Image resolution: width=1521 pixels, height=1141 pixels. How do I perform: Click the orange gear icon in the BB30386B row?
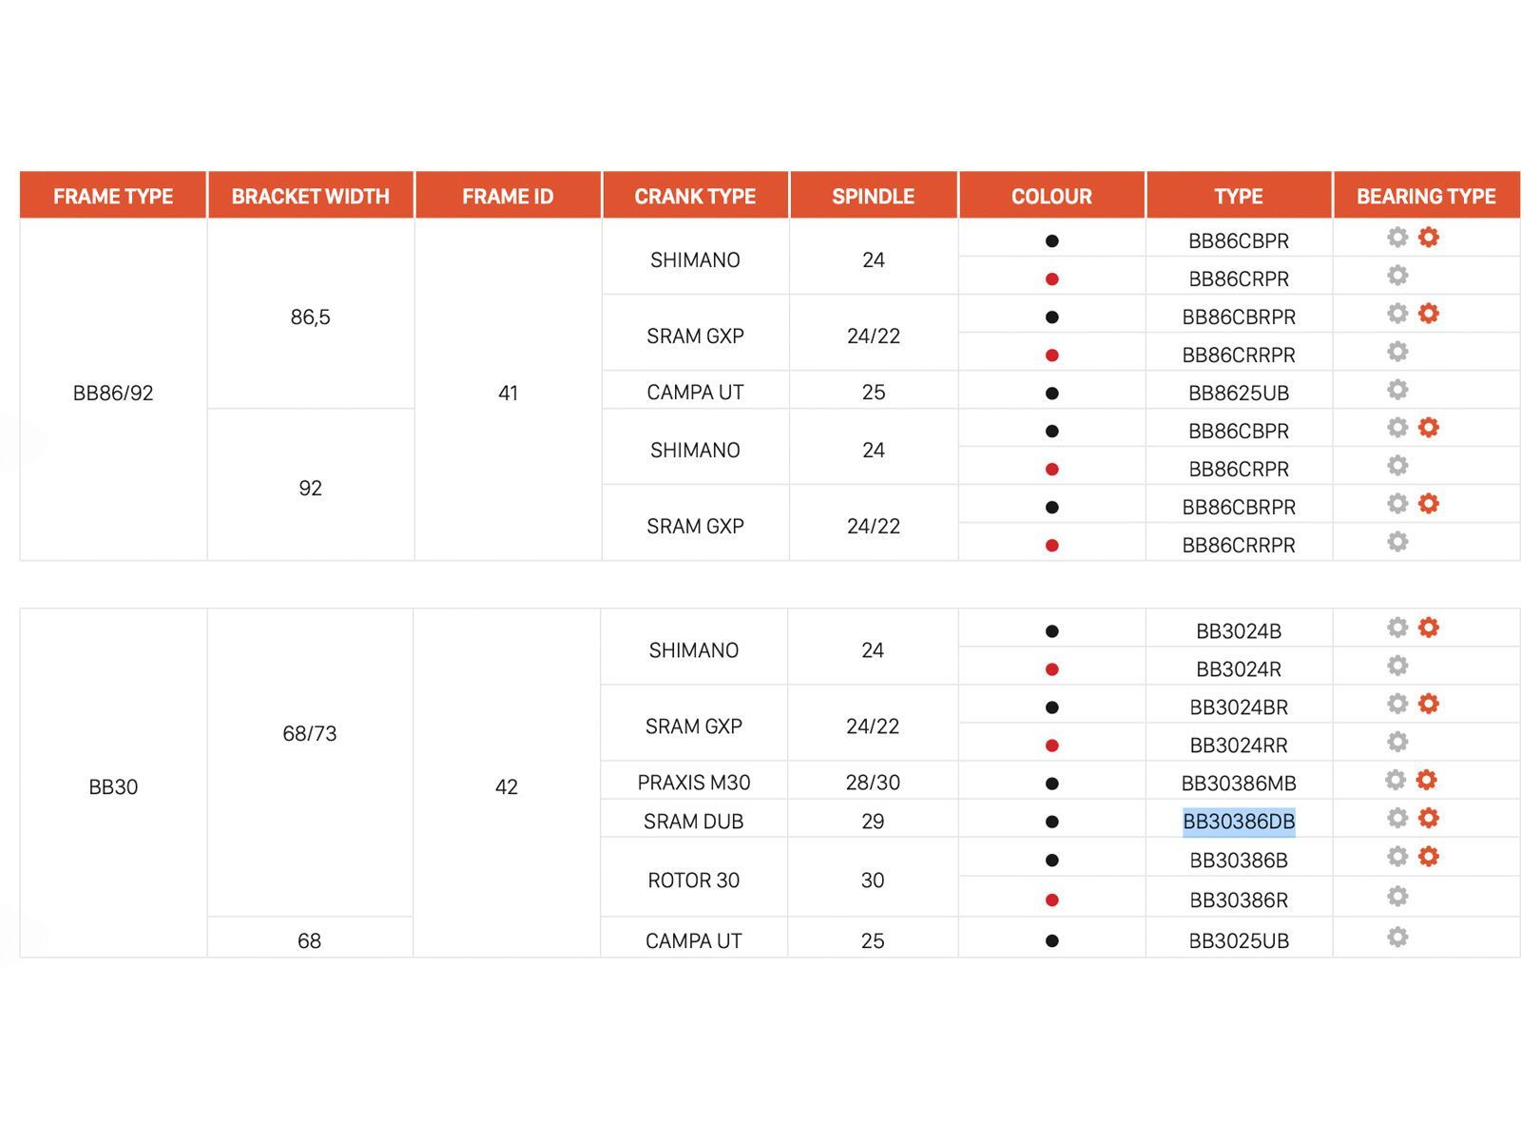pos(1428,857)
